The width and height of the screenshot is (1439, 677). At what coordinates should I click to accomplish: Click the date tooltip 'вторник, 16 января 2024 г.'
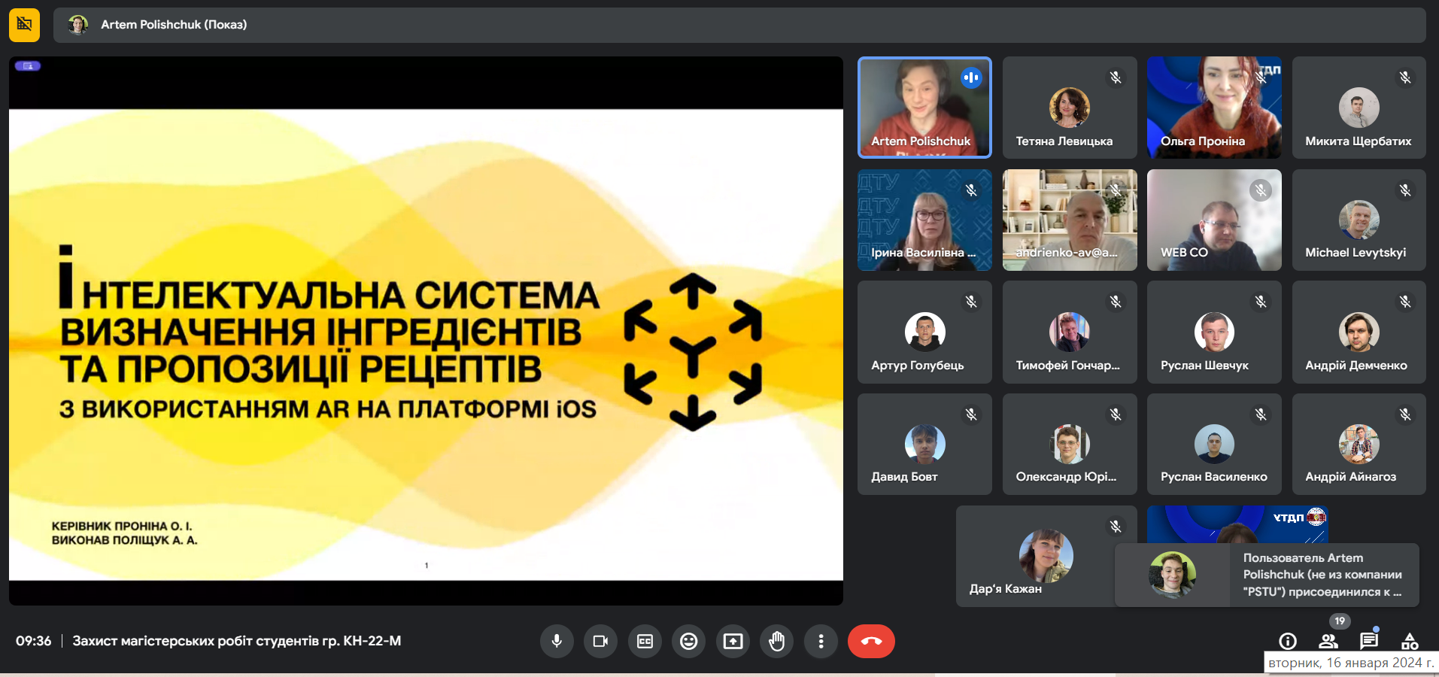point(1351,663)
